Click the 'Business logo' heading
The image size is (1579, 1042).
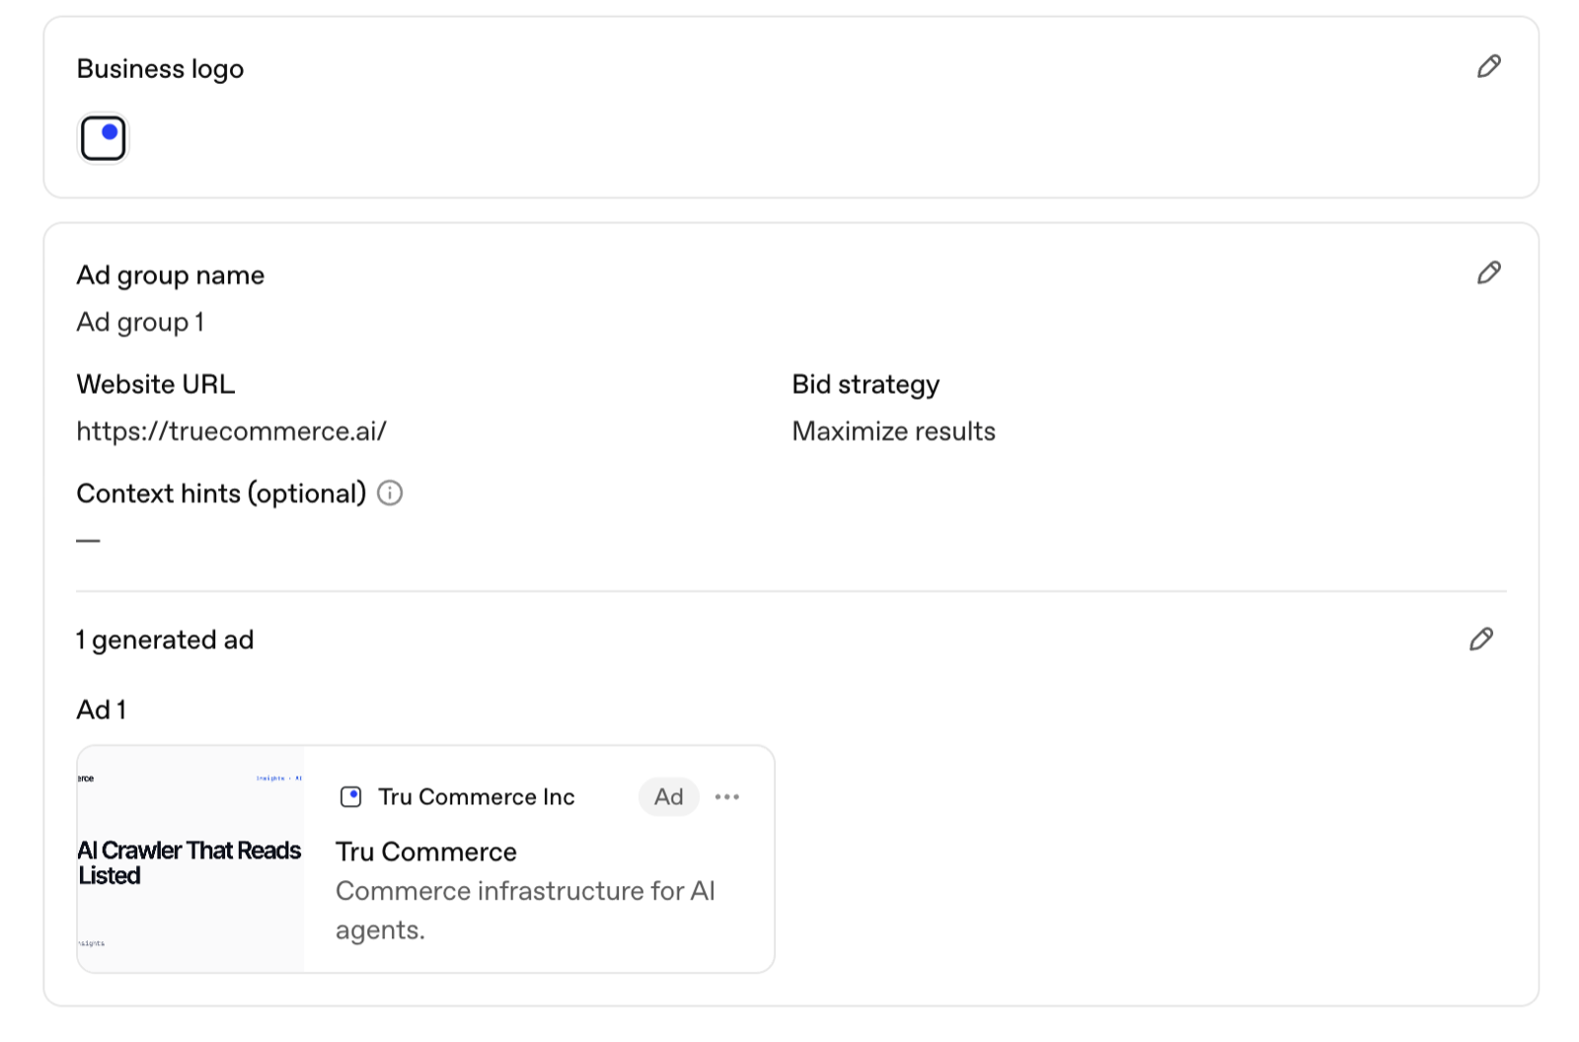pyautogui.click(x=160, y=68)
